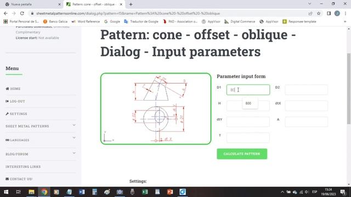
Task: Show more bookmarks overflow chevron
Action: [x=345, y=21]
